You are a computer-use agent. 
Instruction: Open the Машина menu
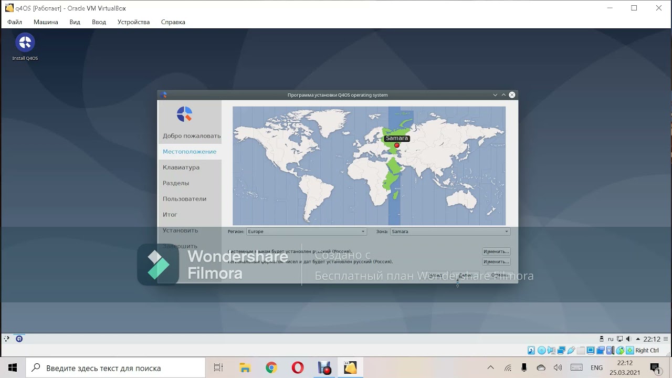pyautogui.click(x=46, y=22)
